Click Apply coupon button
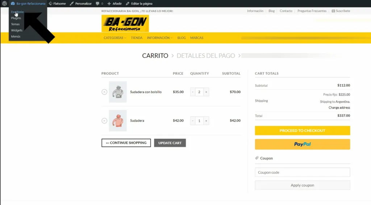 point(303,185)
